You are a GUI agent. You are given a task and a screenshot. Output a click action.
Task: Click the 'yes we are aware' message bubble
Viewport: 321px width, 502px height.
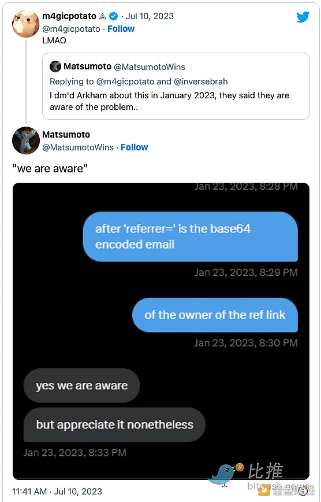(x=81, y=385)
